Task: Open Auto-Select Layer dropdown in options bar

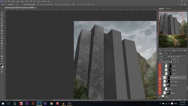Action: click(18, 4)
